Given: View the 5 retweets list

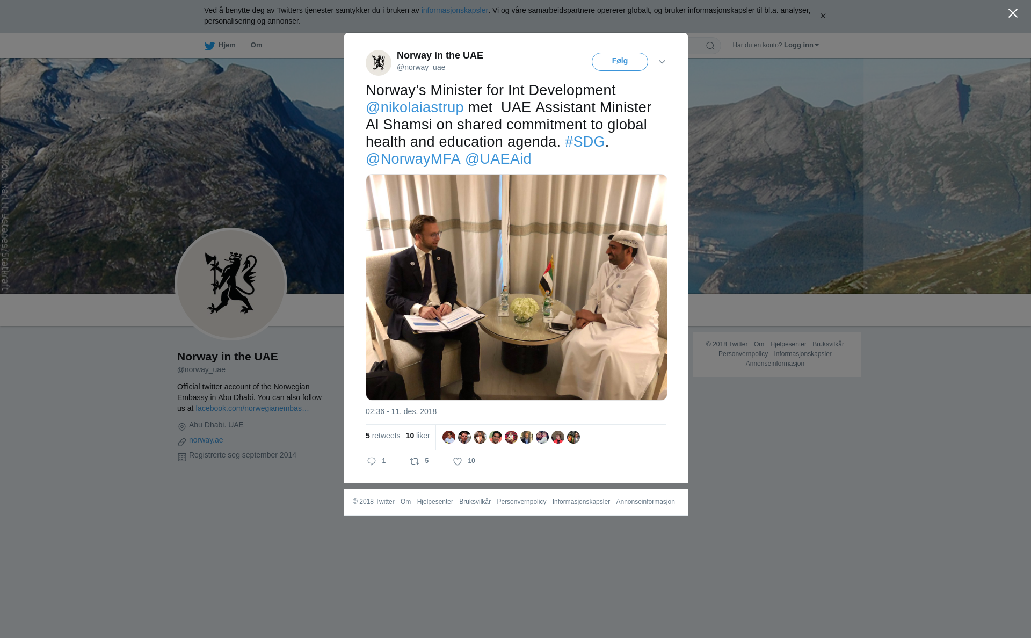Looking at the screenshot, I should click(x=383, y=436).
